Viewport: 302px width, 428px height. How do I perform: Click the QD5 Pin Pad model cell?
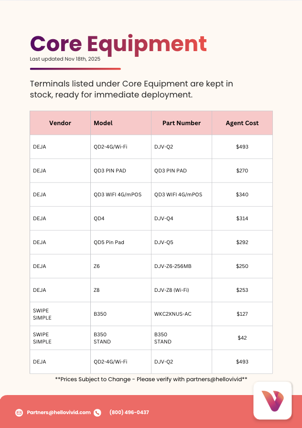point(109,242)
